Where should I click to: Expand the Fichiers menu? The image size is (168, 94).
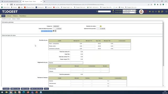pos(15,16)
